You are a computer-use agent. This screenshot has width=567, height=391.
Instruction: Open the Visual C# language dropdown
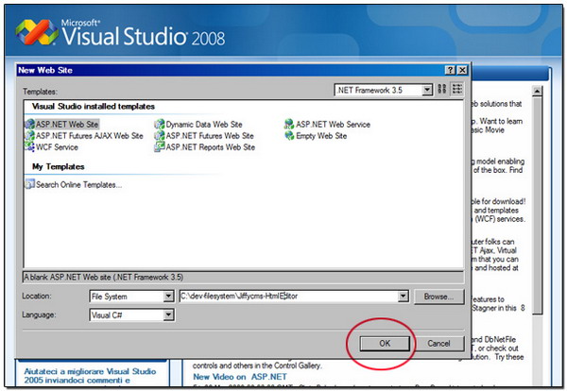tap(168, 315)
